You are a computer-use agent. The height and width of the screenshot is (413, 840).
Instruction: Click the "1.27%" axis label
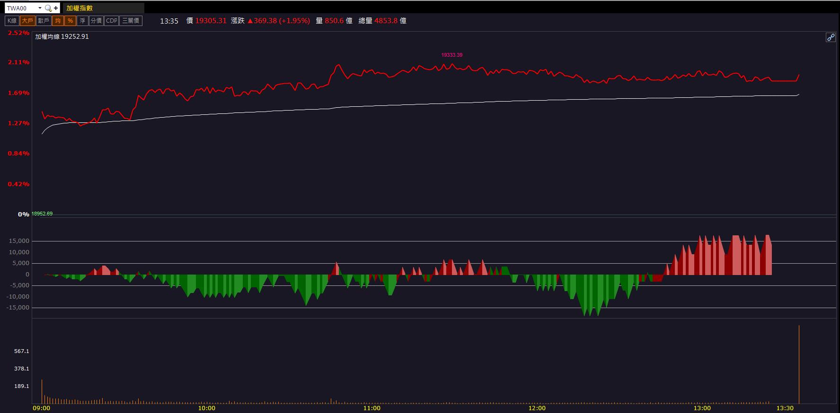coord(18,123)
